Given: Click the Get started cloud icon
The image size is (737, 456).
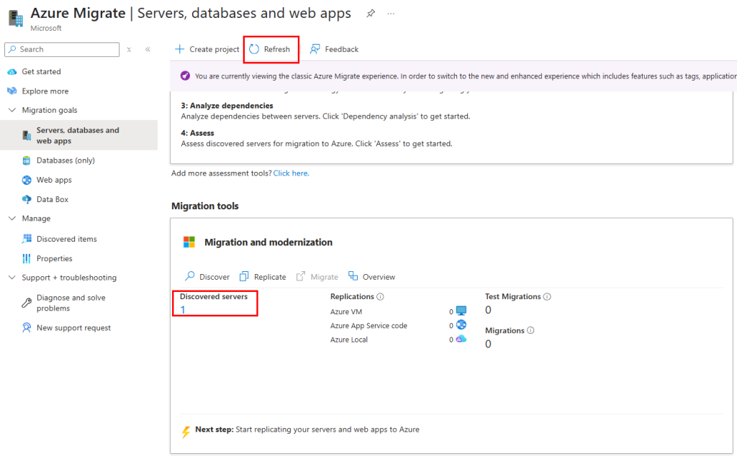Looking at the screenshot, I should 12,72.
